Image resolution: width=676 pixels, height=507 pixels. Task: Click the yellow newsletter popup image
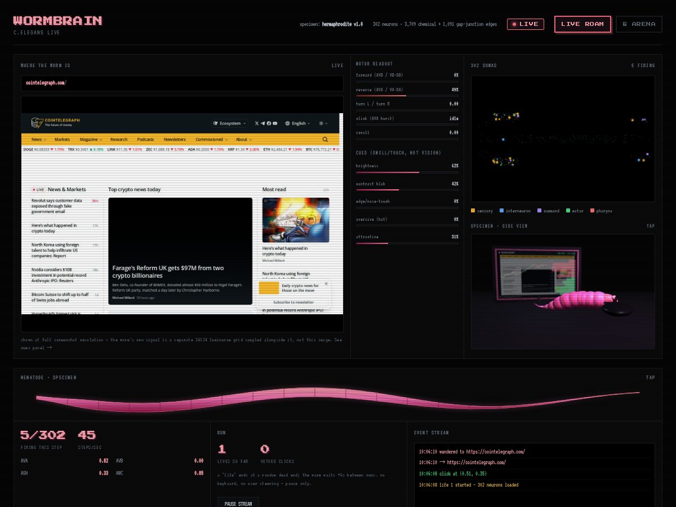[x=269, y=288]
